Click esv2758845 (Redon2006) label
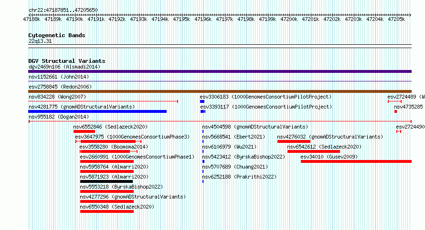This screenshot has height=230, width=425. click(x=60, y=87)
